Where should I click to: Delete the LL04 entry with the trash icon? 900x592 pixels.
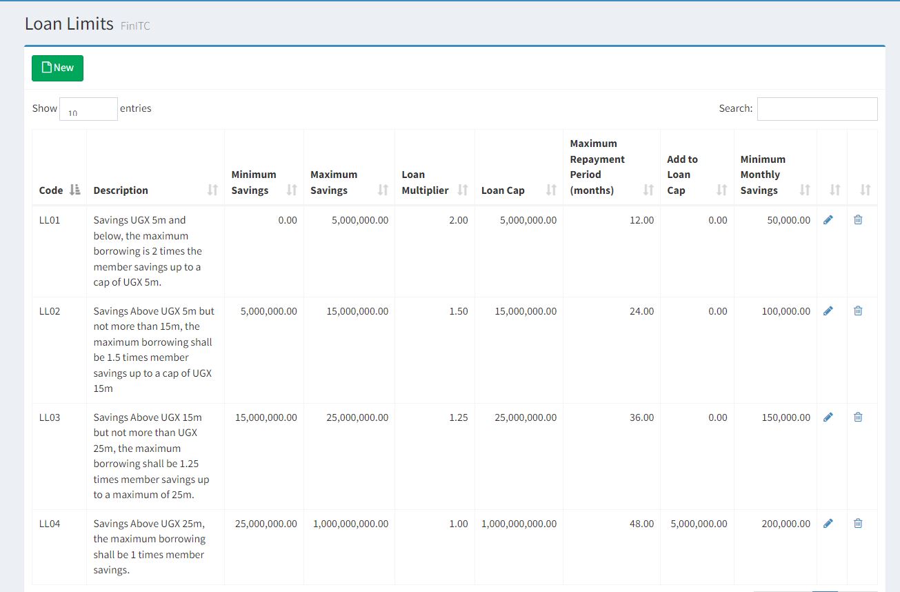click(x=858, y=524)
